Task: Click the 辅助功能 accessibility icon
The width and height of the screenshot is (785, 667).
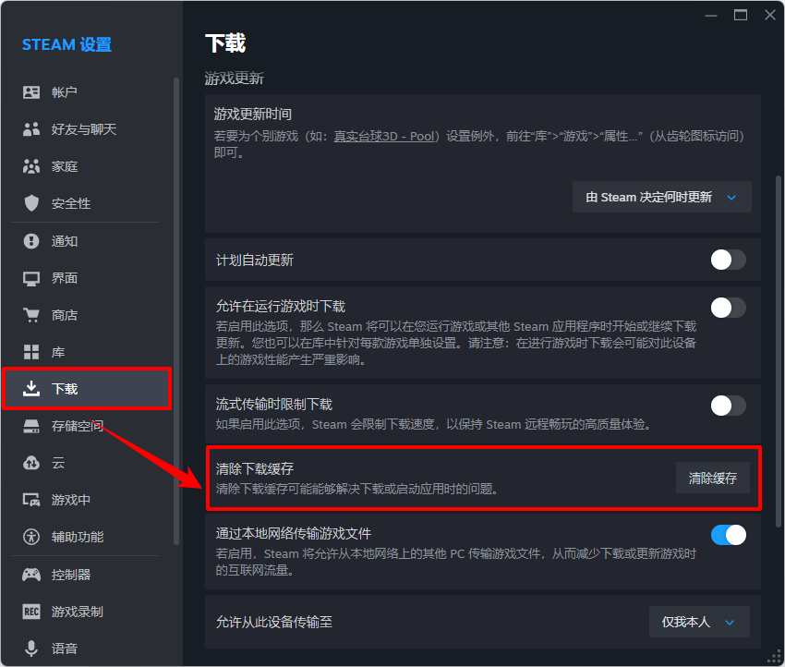Action: 31,537
